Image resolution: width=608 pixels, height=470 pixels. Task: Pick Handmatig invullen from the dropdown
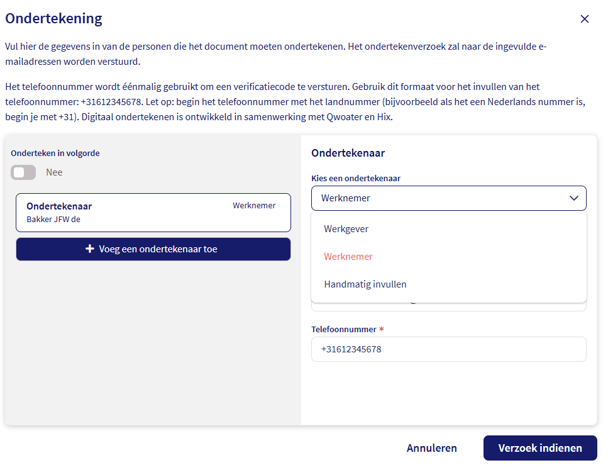(x=365, y=284)
